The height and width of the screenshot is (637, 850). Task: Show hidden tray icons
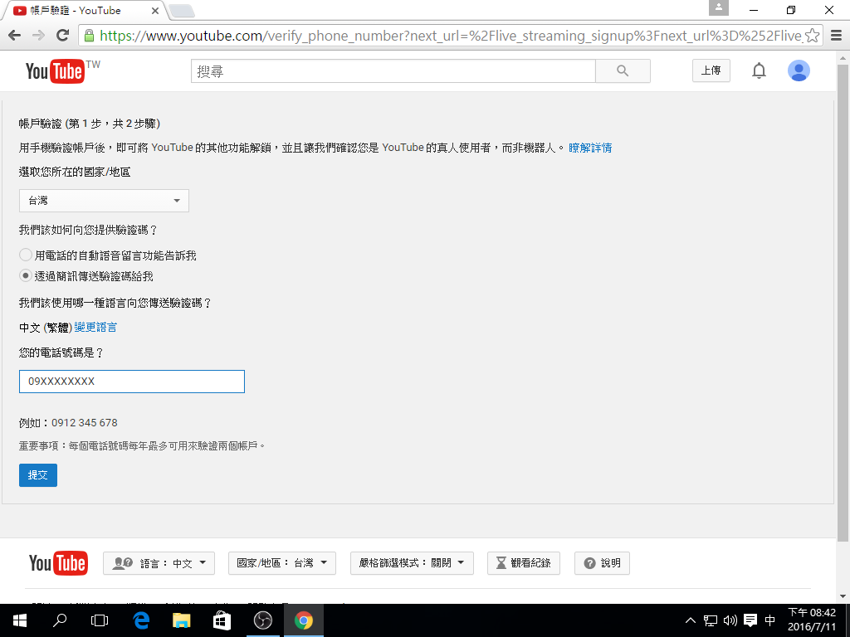coord(690,620)
